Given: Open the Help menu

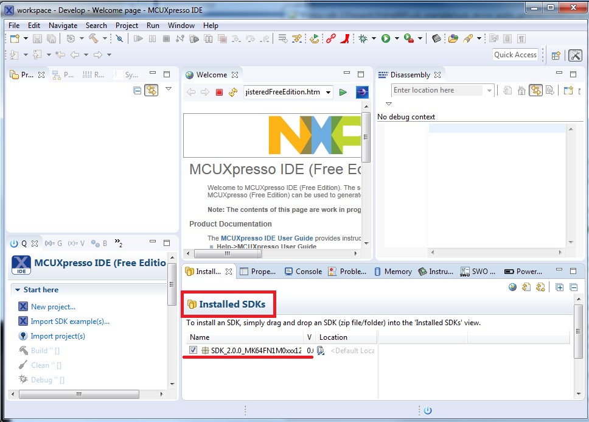Looking at the screenshot, I should pyautogui.click(x=211, y=26).
